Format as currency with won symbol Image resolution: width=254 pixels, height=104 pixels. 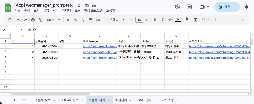(x=68, y=20)
